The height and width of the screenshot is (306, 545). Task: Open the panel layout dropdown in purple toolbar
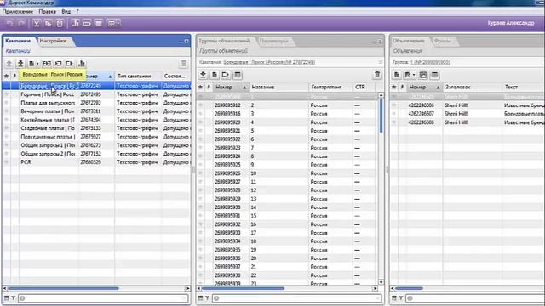tap(113, 24)
